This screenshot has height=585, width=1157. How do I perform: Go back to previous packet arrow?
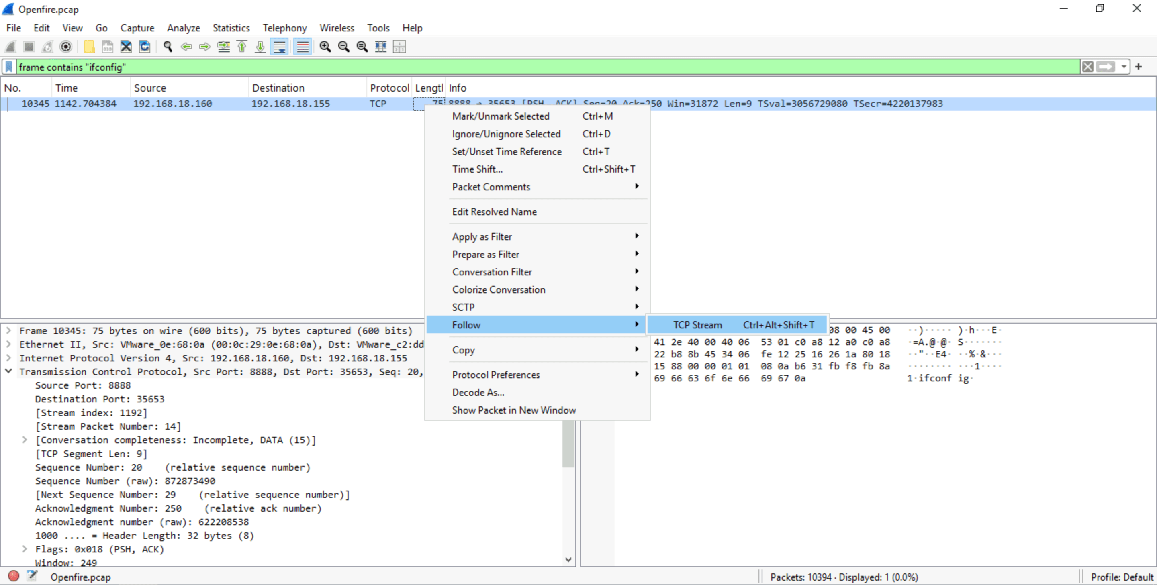(x=186, y=47)
